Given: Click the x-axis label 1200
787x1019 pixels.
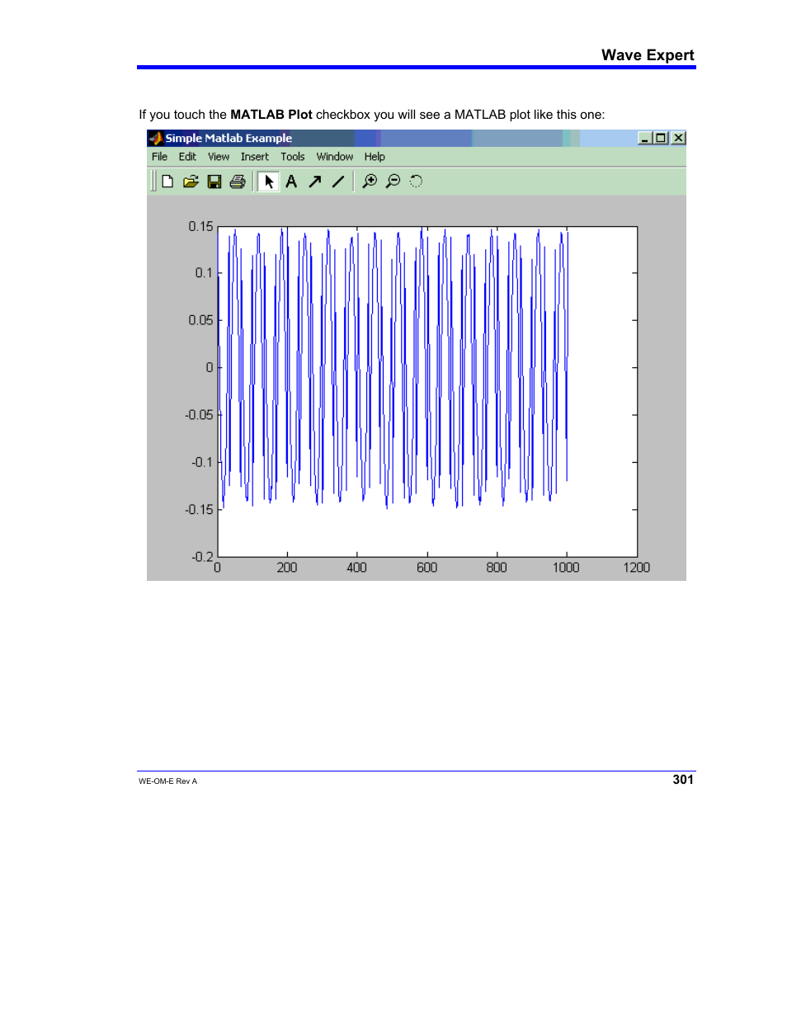Looking at the screenshot, I should coord(637,568).
